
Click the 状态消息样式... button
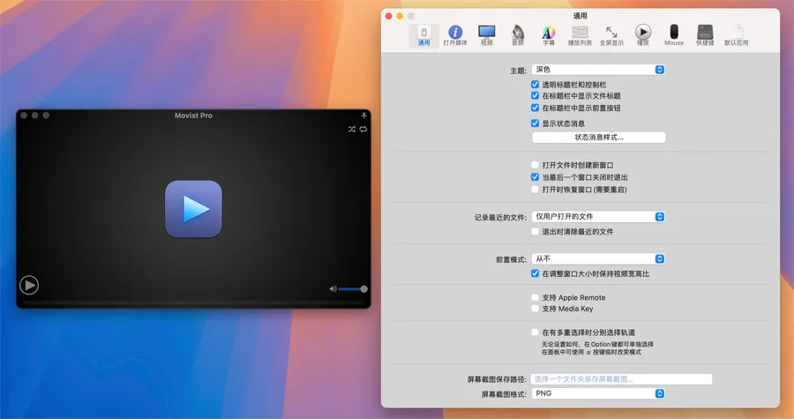click(598, 138)
